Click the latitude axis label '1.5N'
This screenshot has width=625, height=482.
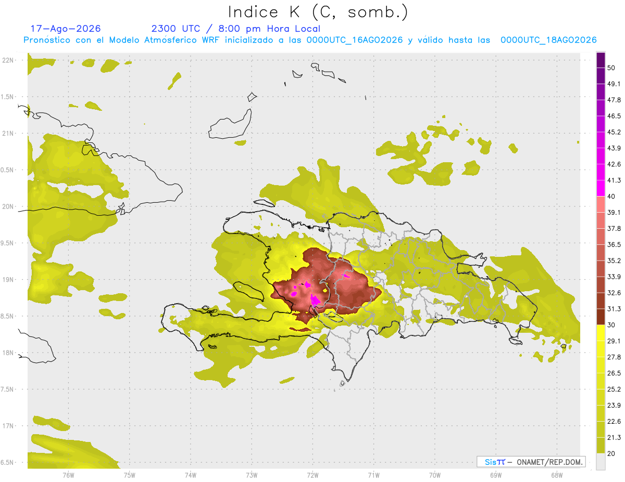pyautogui.click(x=8, y=97)
